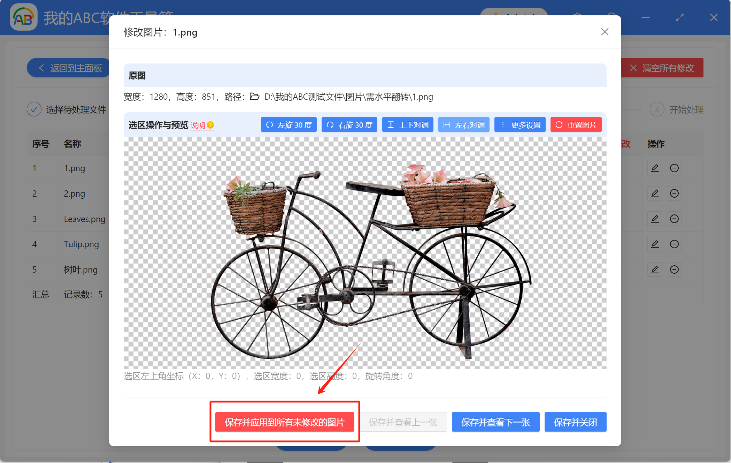The image size is (731, 463).
Task: Close the 修改图片 dialog with X
Action: click(605, 32)
